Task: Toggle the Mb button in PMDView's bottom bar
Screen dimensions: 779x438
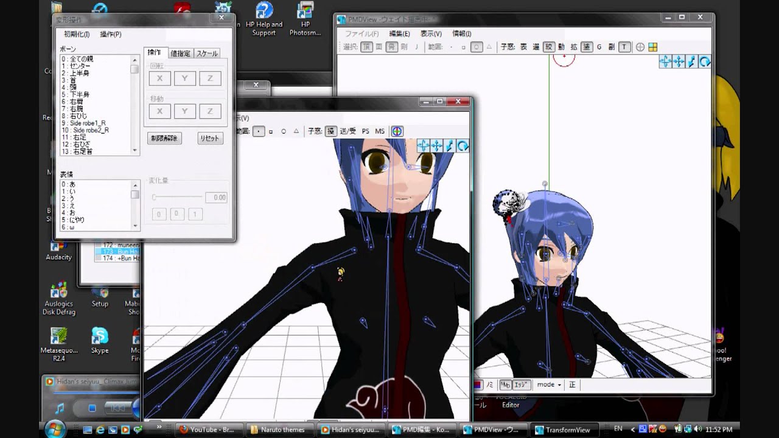Action: click(506, 384)
